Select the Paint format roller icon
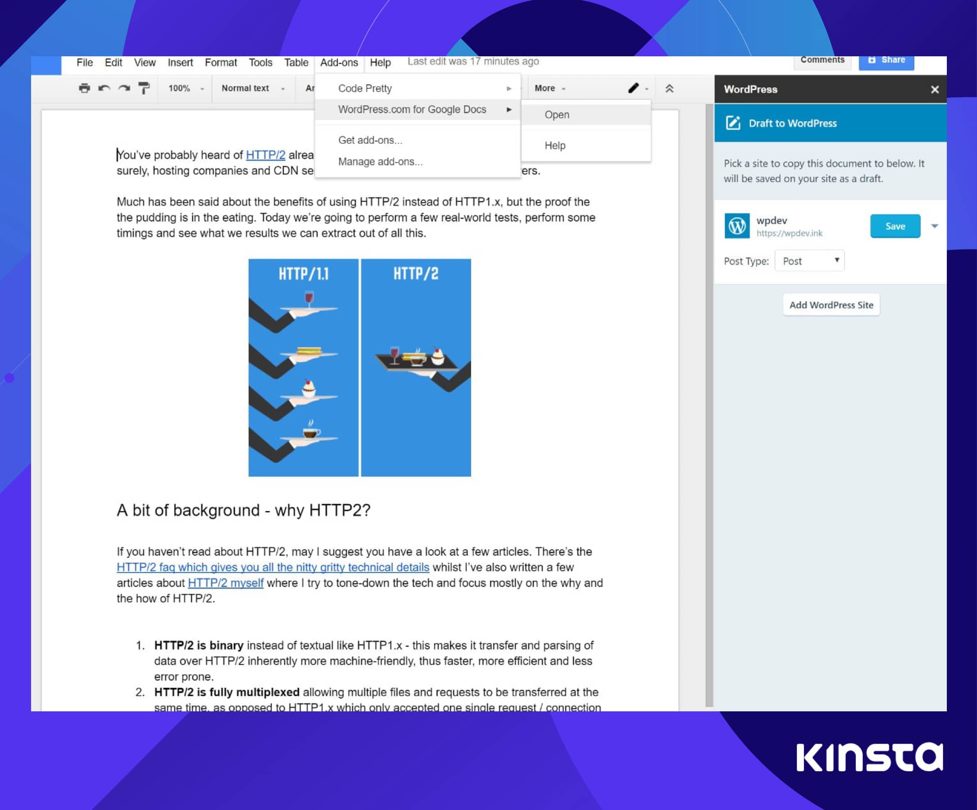Viewport: 977px width, 810px height. pyautogui.click(x=144, y=88)
